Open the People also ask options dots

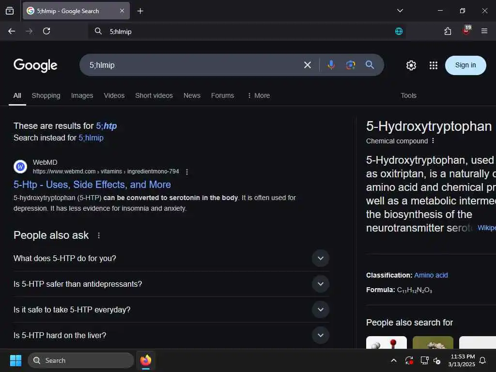[99, 235]
